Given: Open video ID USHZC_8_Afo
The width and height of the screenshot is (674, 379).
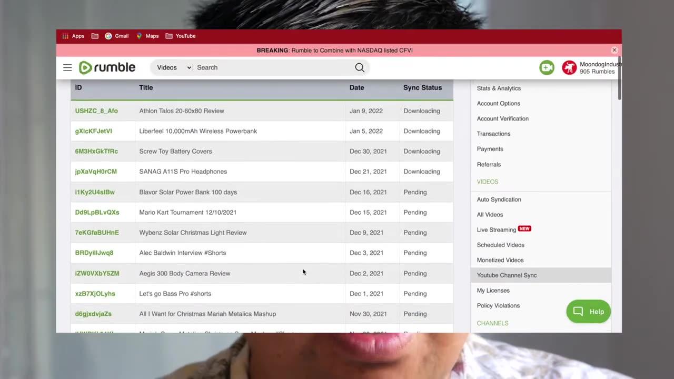Looking at the screenshot, I should pyautogui.click(x=96, y=111).
